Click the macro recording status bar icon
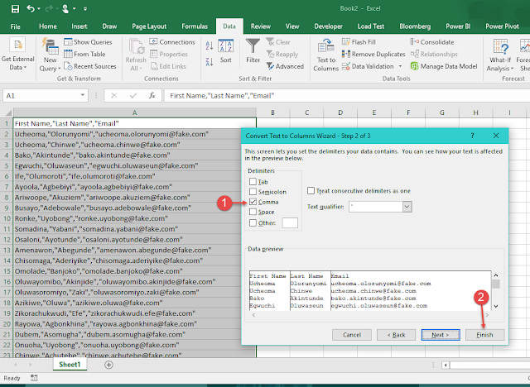 coord(34,378)
